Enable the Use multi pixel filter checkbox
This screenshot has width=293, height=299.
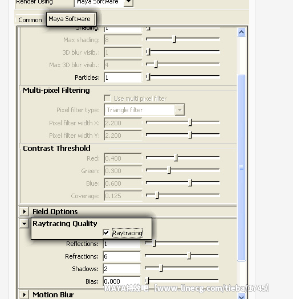tap(107, 99)
